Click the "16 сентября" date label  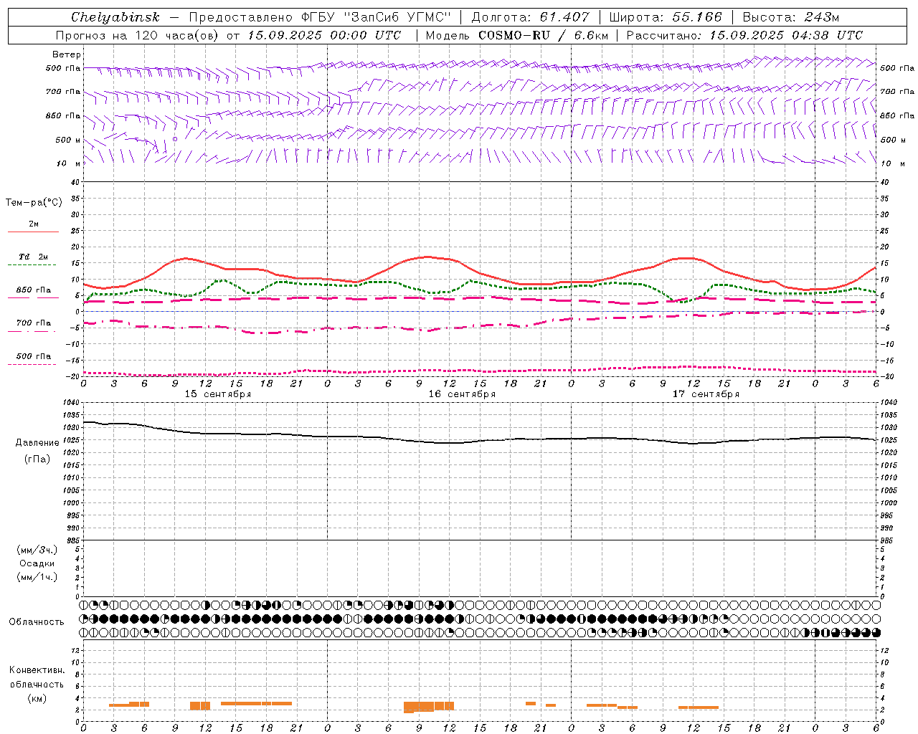coord(462,394)
